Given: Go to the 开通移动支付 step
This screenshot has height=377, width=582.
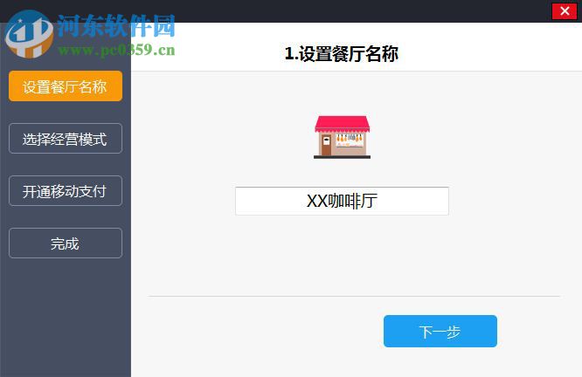Looking at the screenshot, I should [66, 190].
